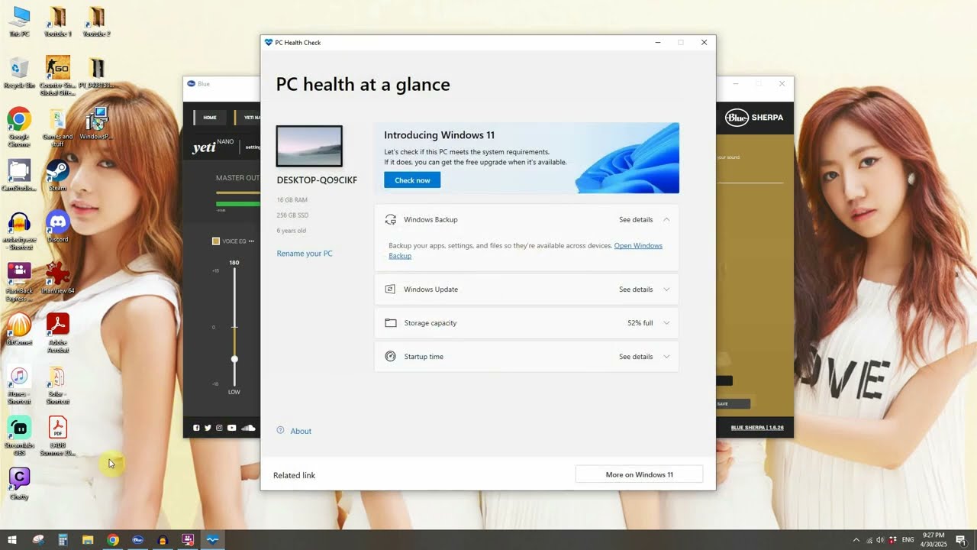Click the DESKTOP-QO9CIKF computer name

coord(317,180)
